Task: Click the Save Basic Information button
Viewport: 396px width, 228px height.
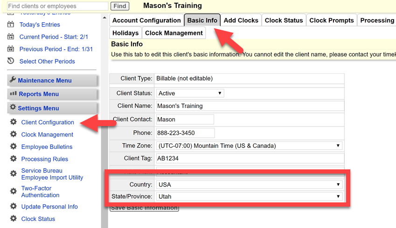Action: pos(144,208)
